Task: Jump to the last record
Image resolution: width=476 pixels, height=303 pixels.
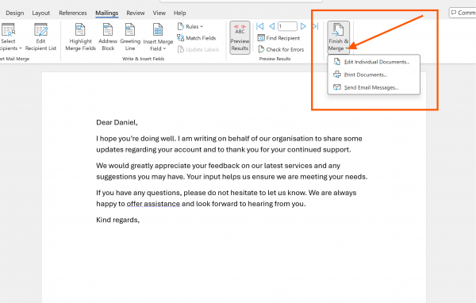Action: pyautogui.click(x=316, y=26)
